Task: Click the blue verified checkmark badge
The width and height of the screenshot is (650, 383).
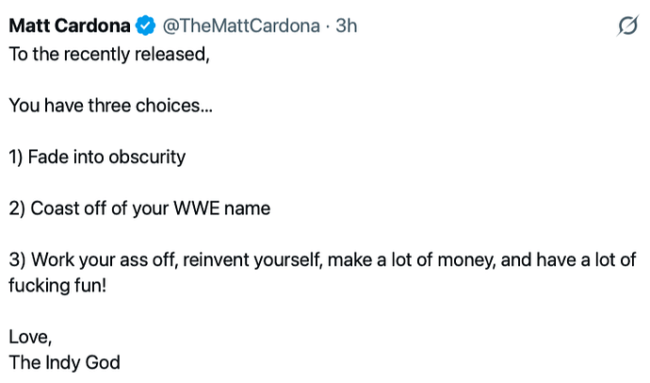Action: click(145, 25)
